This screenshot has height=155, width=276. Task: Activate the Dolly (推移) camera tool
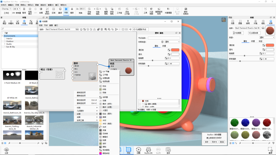tap(72, 10)
